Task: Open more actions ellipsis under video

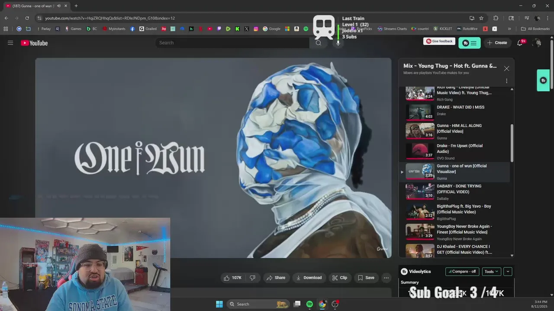Action: click(386, 278)
